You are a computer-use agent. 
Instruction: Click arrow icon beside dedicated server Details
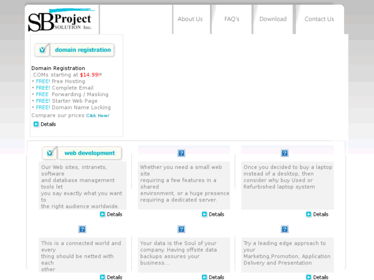[x=204, y=214]
